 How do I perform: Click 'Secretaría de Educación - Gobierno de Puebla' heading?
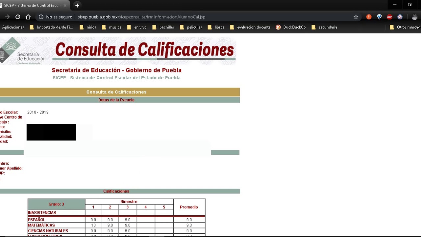116,70
